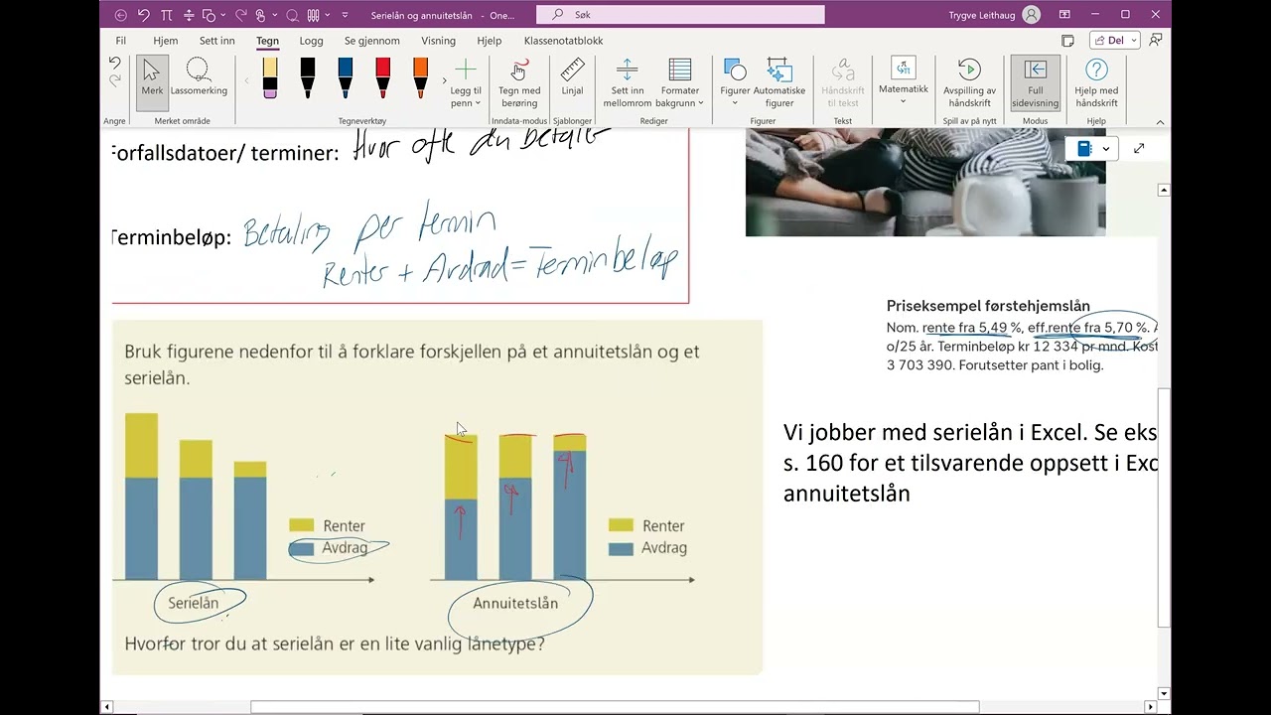Screen dimensions: 1271x715
Task: Click the sofa photo on page
Action: point(925,182)
